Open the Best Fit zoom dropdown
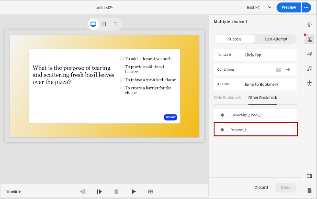 pyautogui.click(x=259, y=7)
